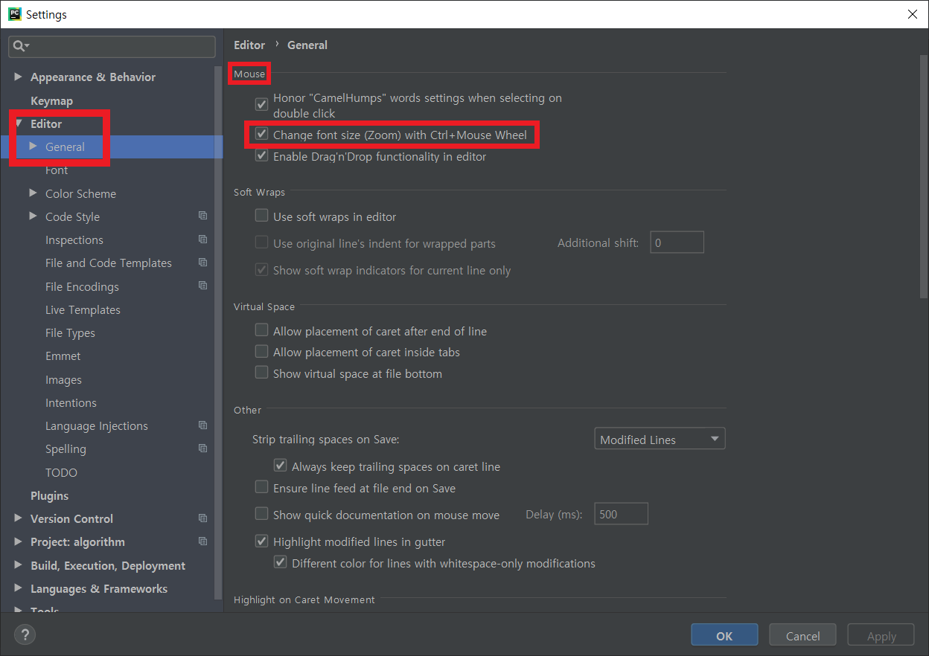Click project-level icon beside Language Injections

click(x=202, y=425)
